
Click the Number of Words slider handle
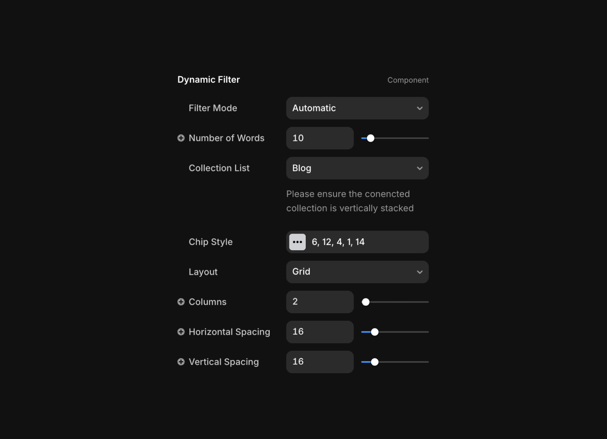[371, 138]
